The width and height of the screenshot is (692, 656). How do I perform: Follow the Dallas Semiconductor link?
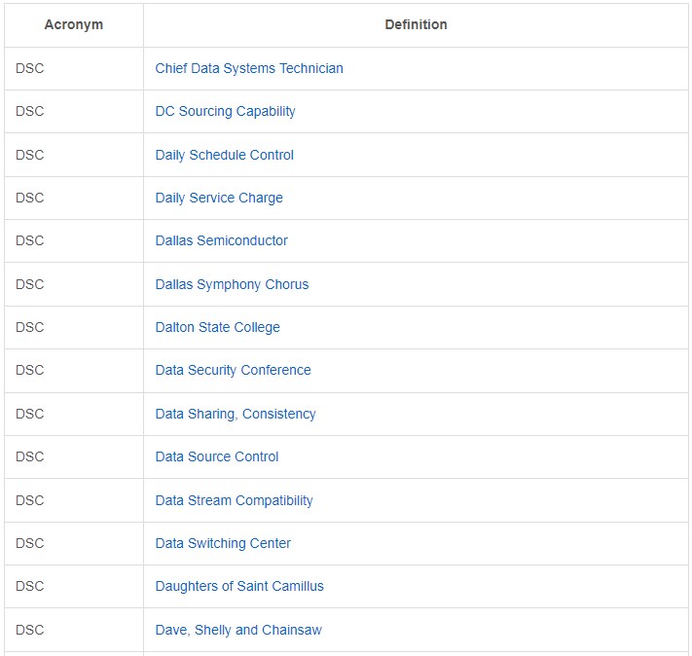pyautogui.click(x=221, y=240)
